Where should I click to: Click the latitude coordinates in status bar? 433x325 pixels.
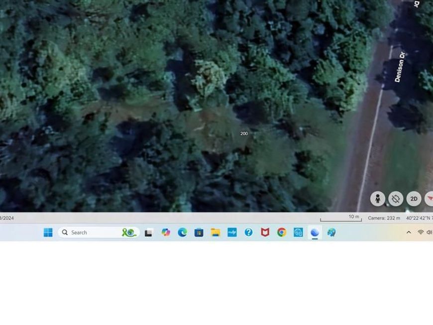[x=419, y=218]
